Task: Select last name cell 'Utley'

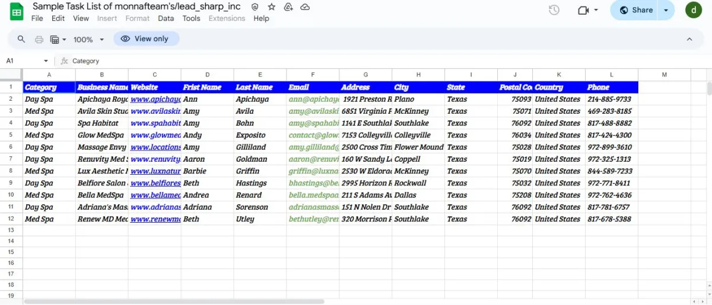Action: click(260, 219)
